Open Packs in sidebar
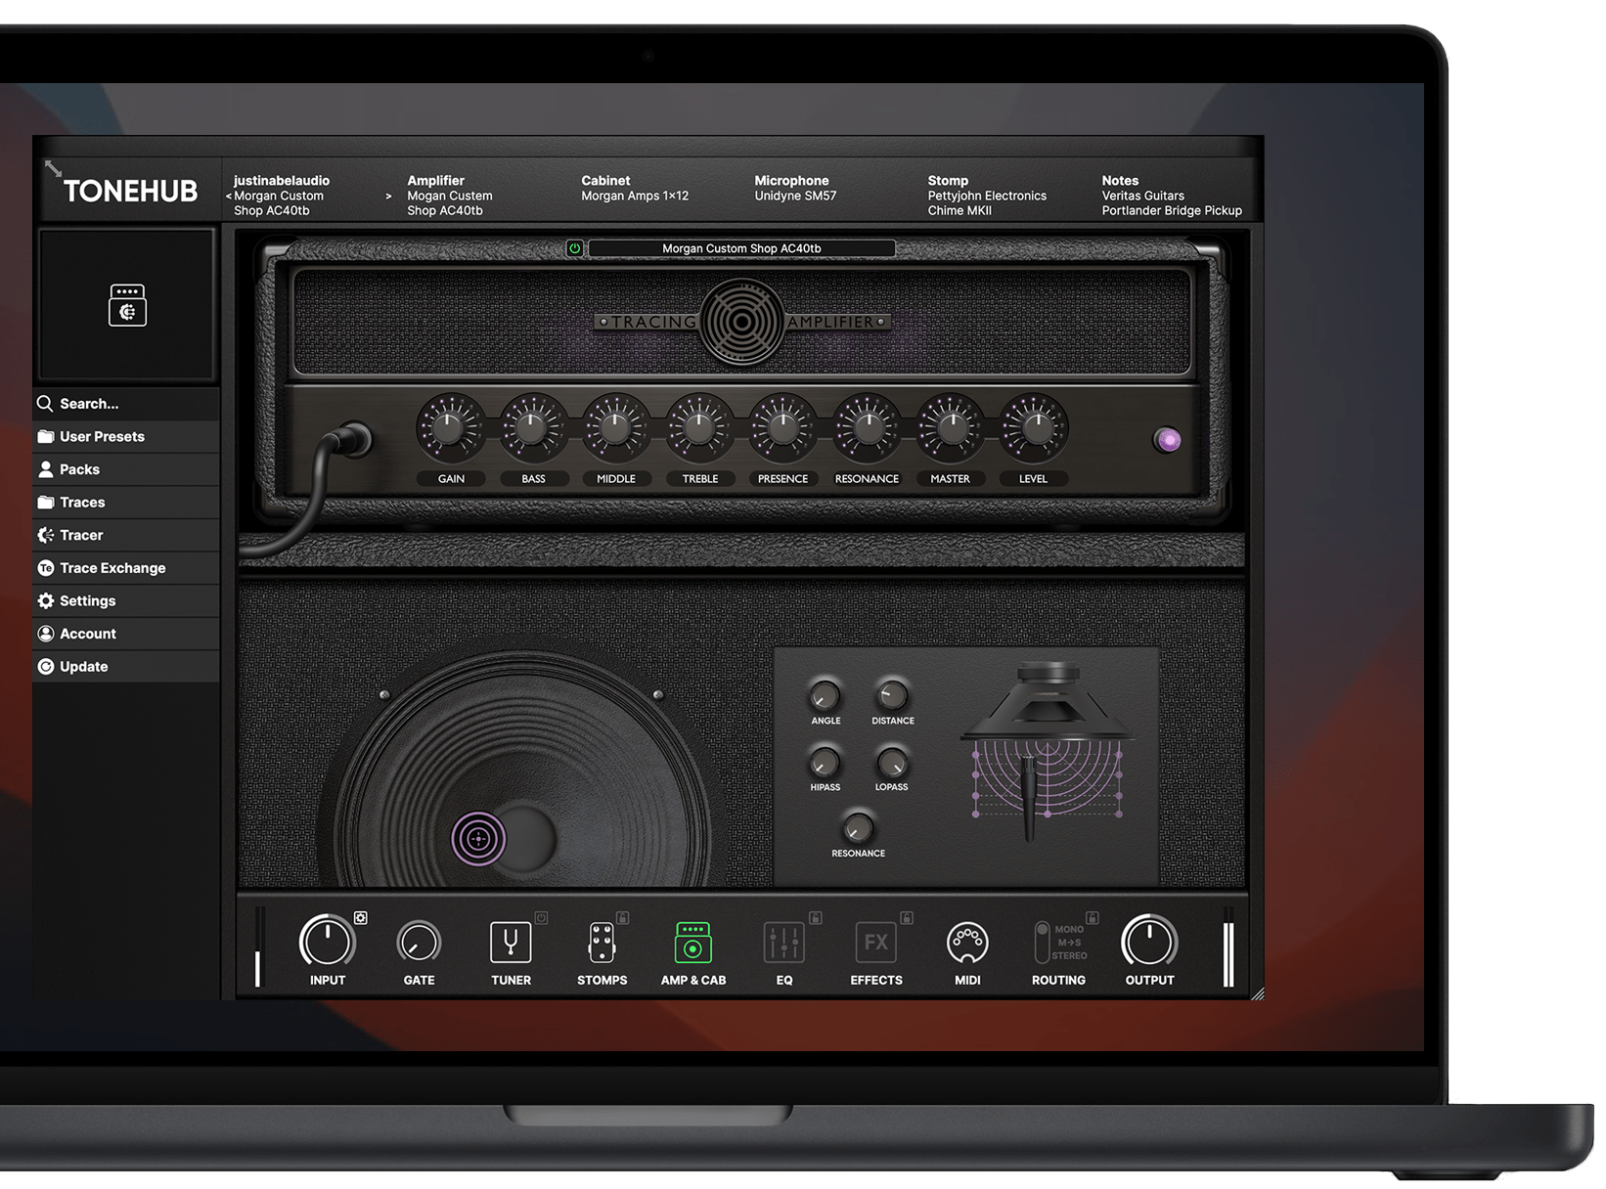This screenshot has width=1606, height=1189. [x=126, y=469]
